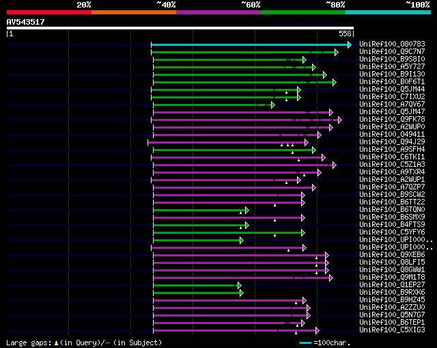
Task: Open hit UniRef100_Q8LFI5
Action: [x=392, y=263]
